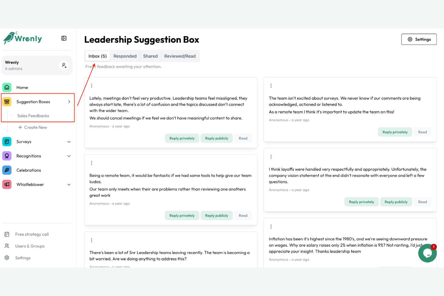The height and width of the screenshot is (296, 444).
Task: Collapse the sidebar using the panel icon
Action: 64,38
